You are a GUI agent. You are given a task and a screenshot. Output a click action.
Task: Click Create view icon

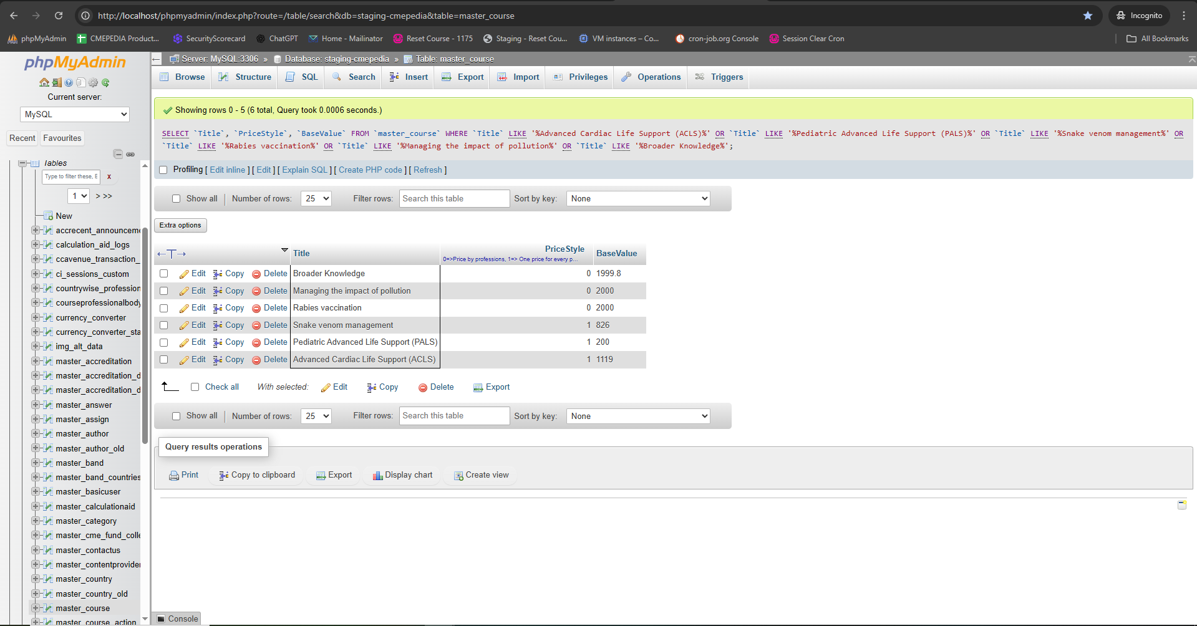(x=458, y=476)
